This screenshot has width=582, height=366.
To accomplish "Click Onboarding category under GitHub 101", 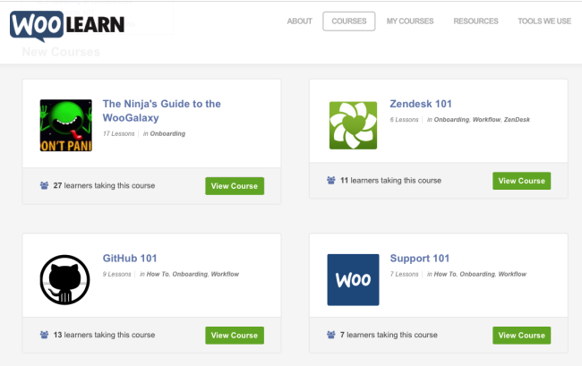I will (x=190, y=274).
